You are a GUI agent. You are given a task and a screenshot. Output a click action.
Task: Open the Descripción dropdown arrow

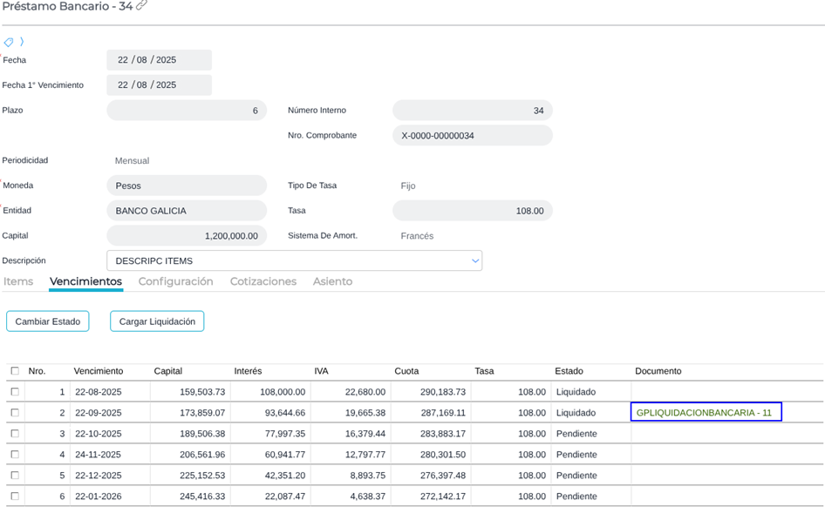point(474,260)
